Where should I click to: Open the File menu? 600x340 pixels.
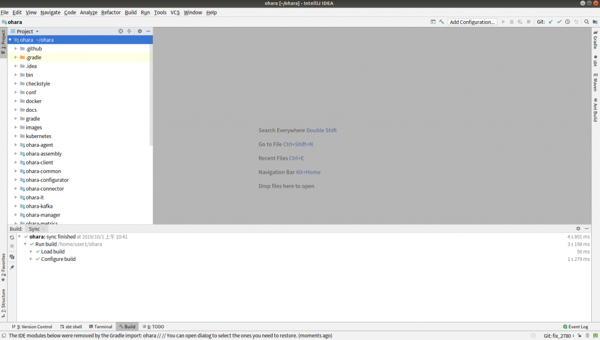(5, 12)
